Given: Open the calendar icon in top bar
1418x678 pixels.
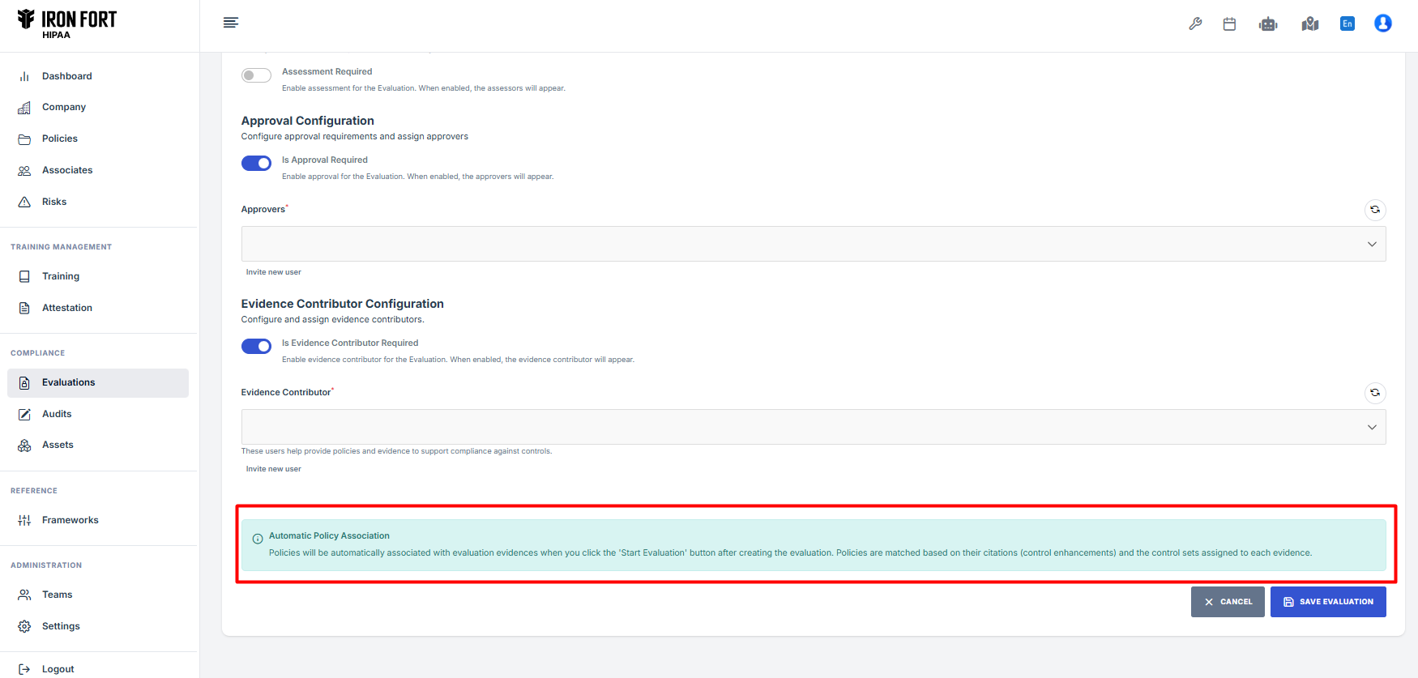Looking at the screenshot, I should (x=1229, y=23).
